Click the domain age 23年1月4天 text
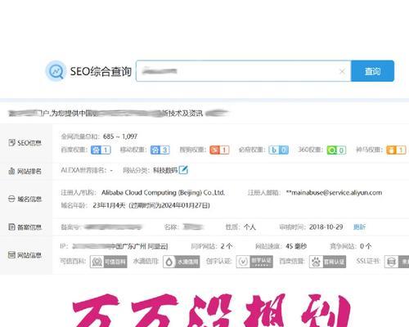The image size is (409, 327). point(109,205)
